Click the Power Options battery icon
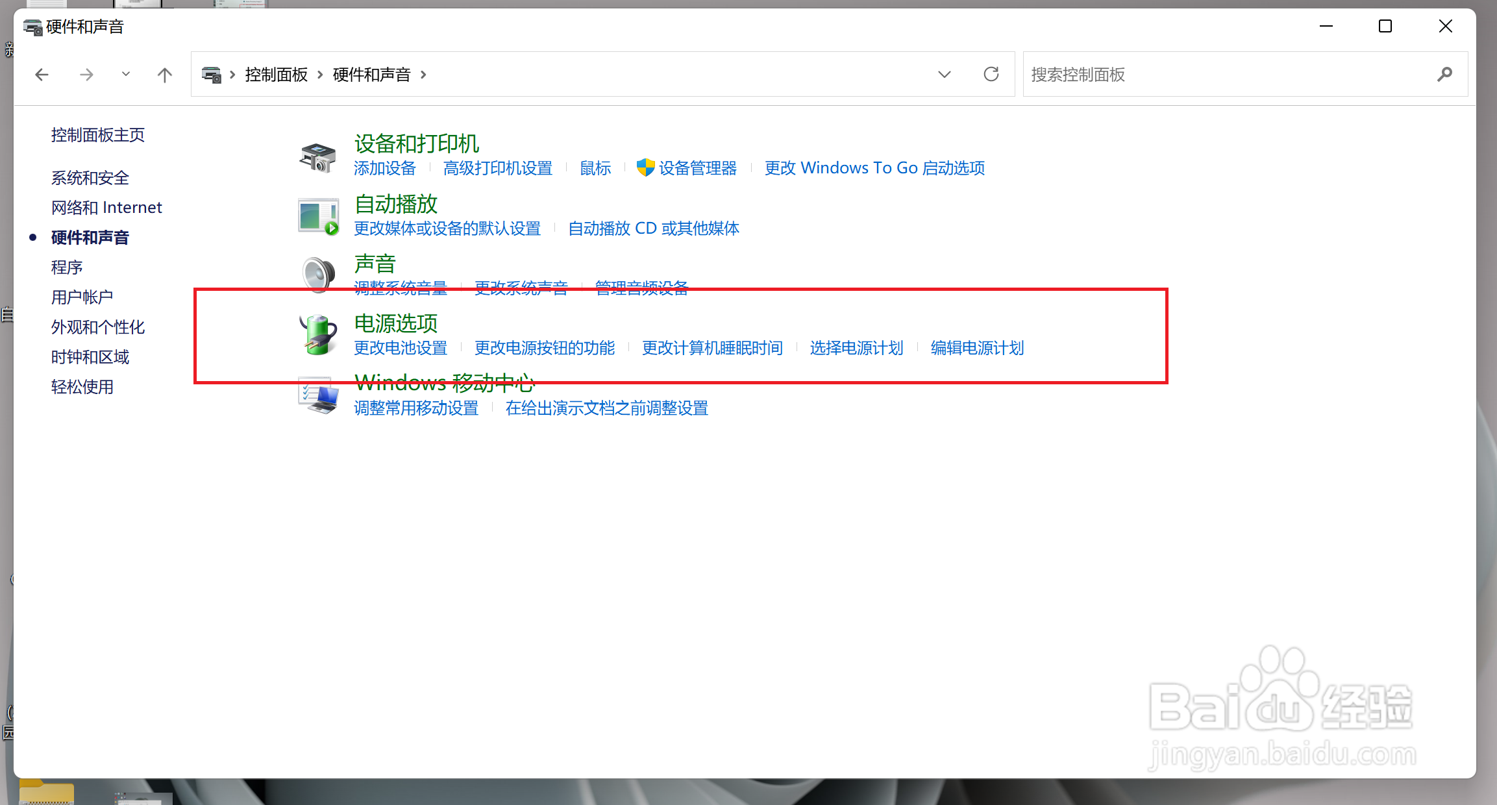1497x805 pixels. 318,334
